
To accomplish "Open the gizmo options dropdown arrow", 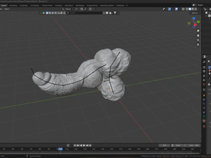I will click(172, 9).
